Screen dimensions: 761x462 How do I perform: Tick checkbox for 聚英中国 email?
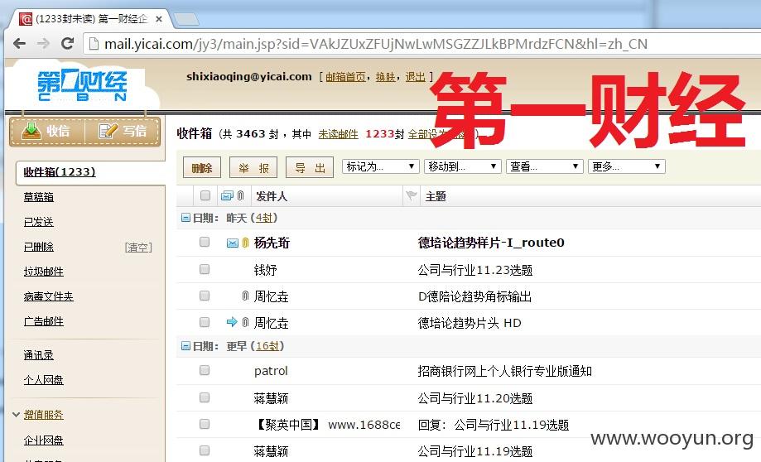pos(205,424)
